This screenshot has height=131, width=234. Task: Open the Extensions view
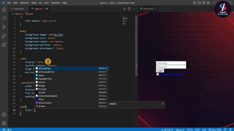coord(4,44)
